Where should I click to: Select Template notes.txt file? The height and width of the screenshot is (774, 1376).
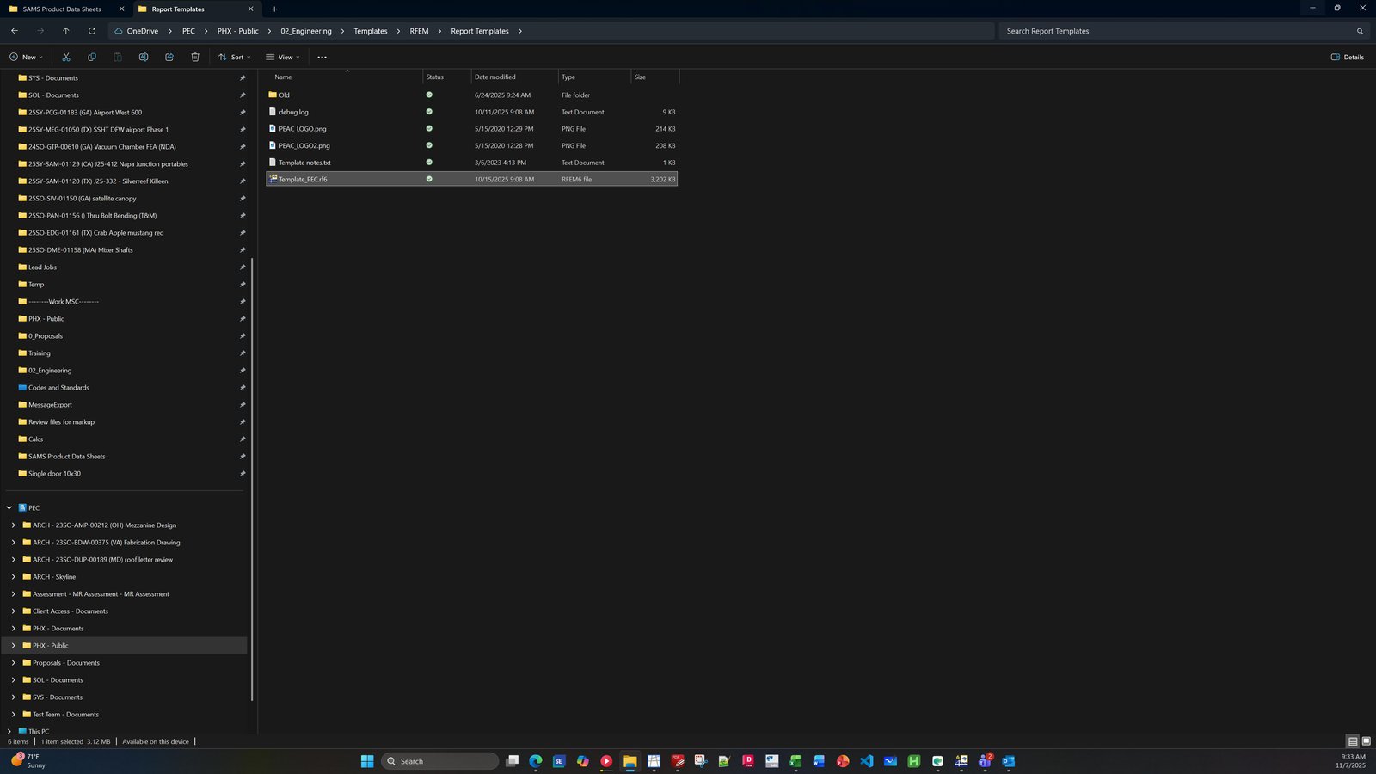(x=471, y=163)
